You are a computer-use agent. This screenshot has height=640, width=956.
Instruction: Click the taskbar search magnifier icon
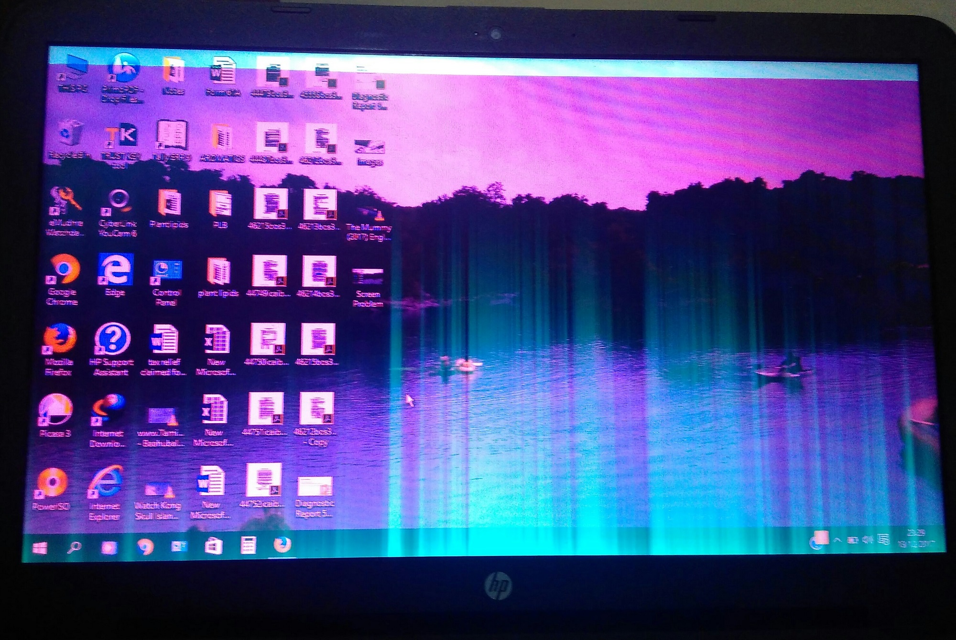tap(74, 547)
